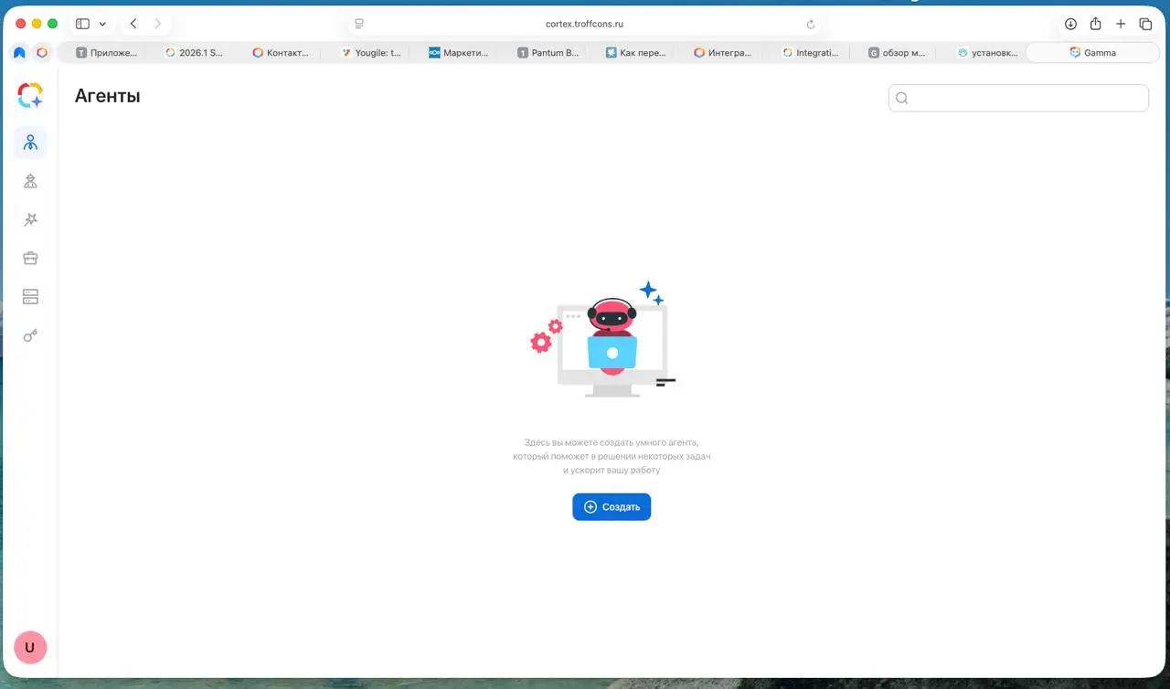Open the user avatar "U" menu

[x=30, y=647]
